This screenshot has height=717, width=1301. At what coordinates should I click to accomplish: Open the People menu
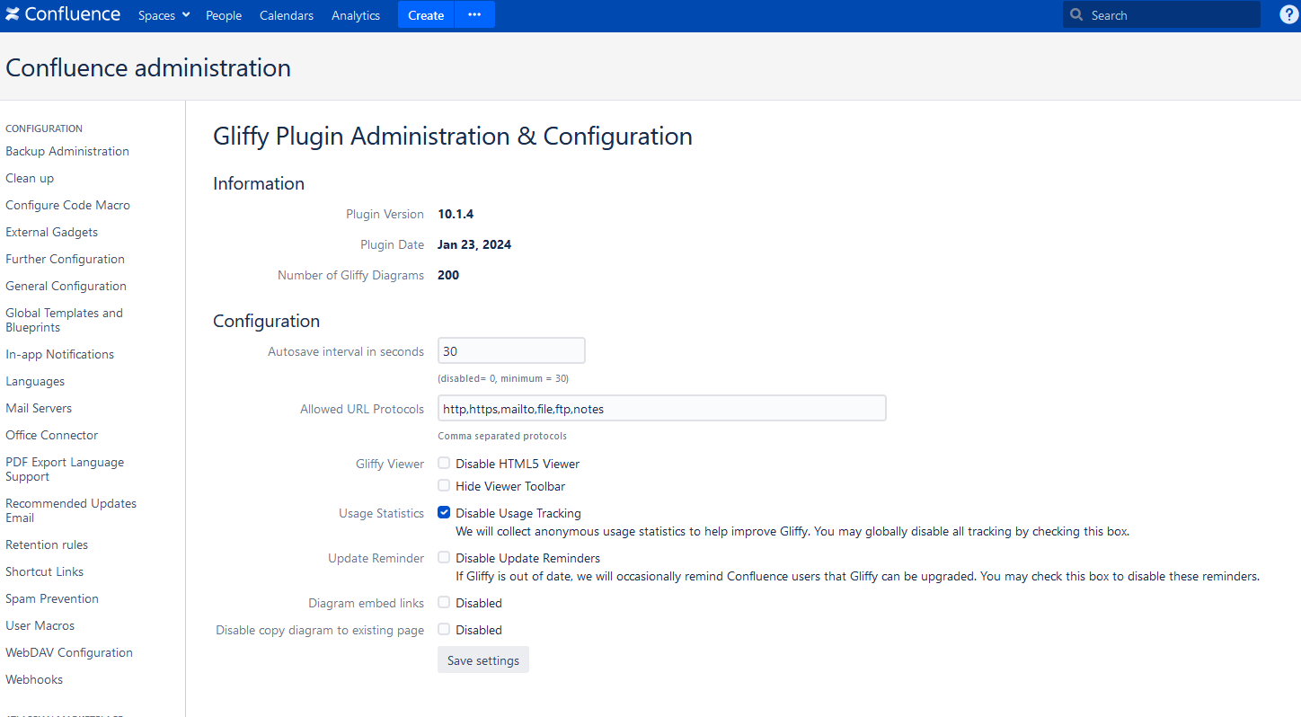point(224,15)
